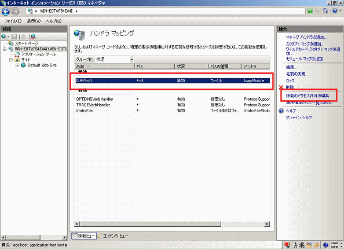344x250 pixels.
Task: Select the OPTIONSVerbHandler row
Action: pos(173,99)
